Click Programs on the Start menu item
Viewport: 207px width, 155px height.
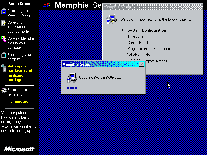[x=149, y=49]
